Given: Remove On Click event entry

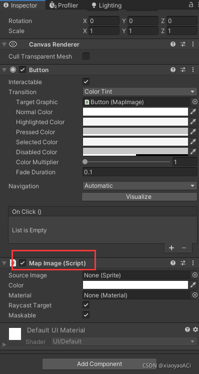Looking at the screenshot, I should 183,248.
